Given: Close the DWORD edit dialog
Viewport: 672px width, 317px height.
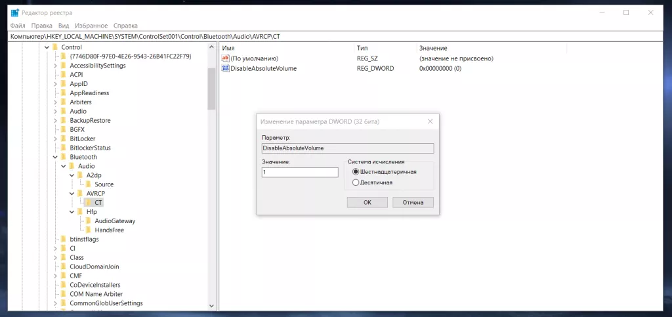Looking at the screenshot, I should coord(430,121).
